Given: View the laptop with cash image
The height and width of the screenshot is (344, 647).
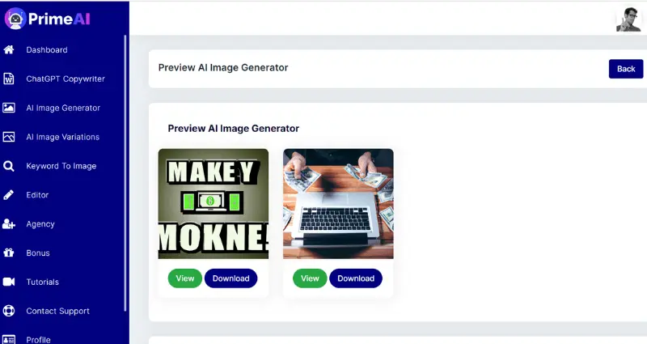Looking at the screenshot, I should click(310, 278).
